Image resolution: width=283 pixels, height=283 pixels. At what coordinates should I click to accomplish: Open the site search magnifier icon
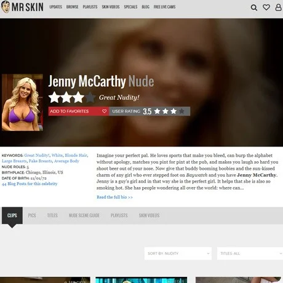pos(254,7)
